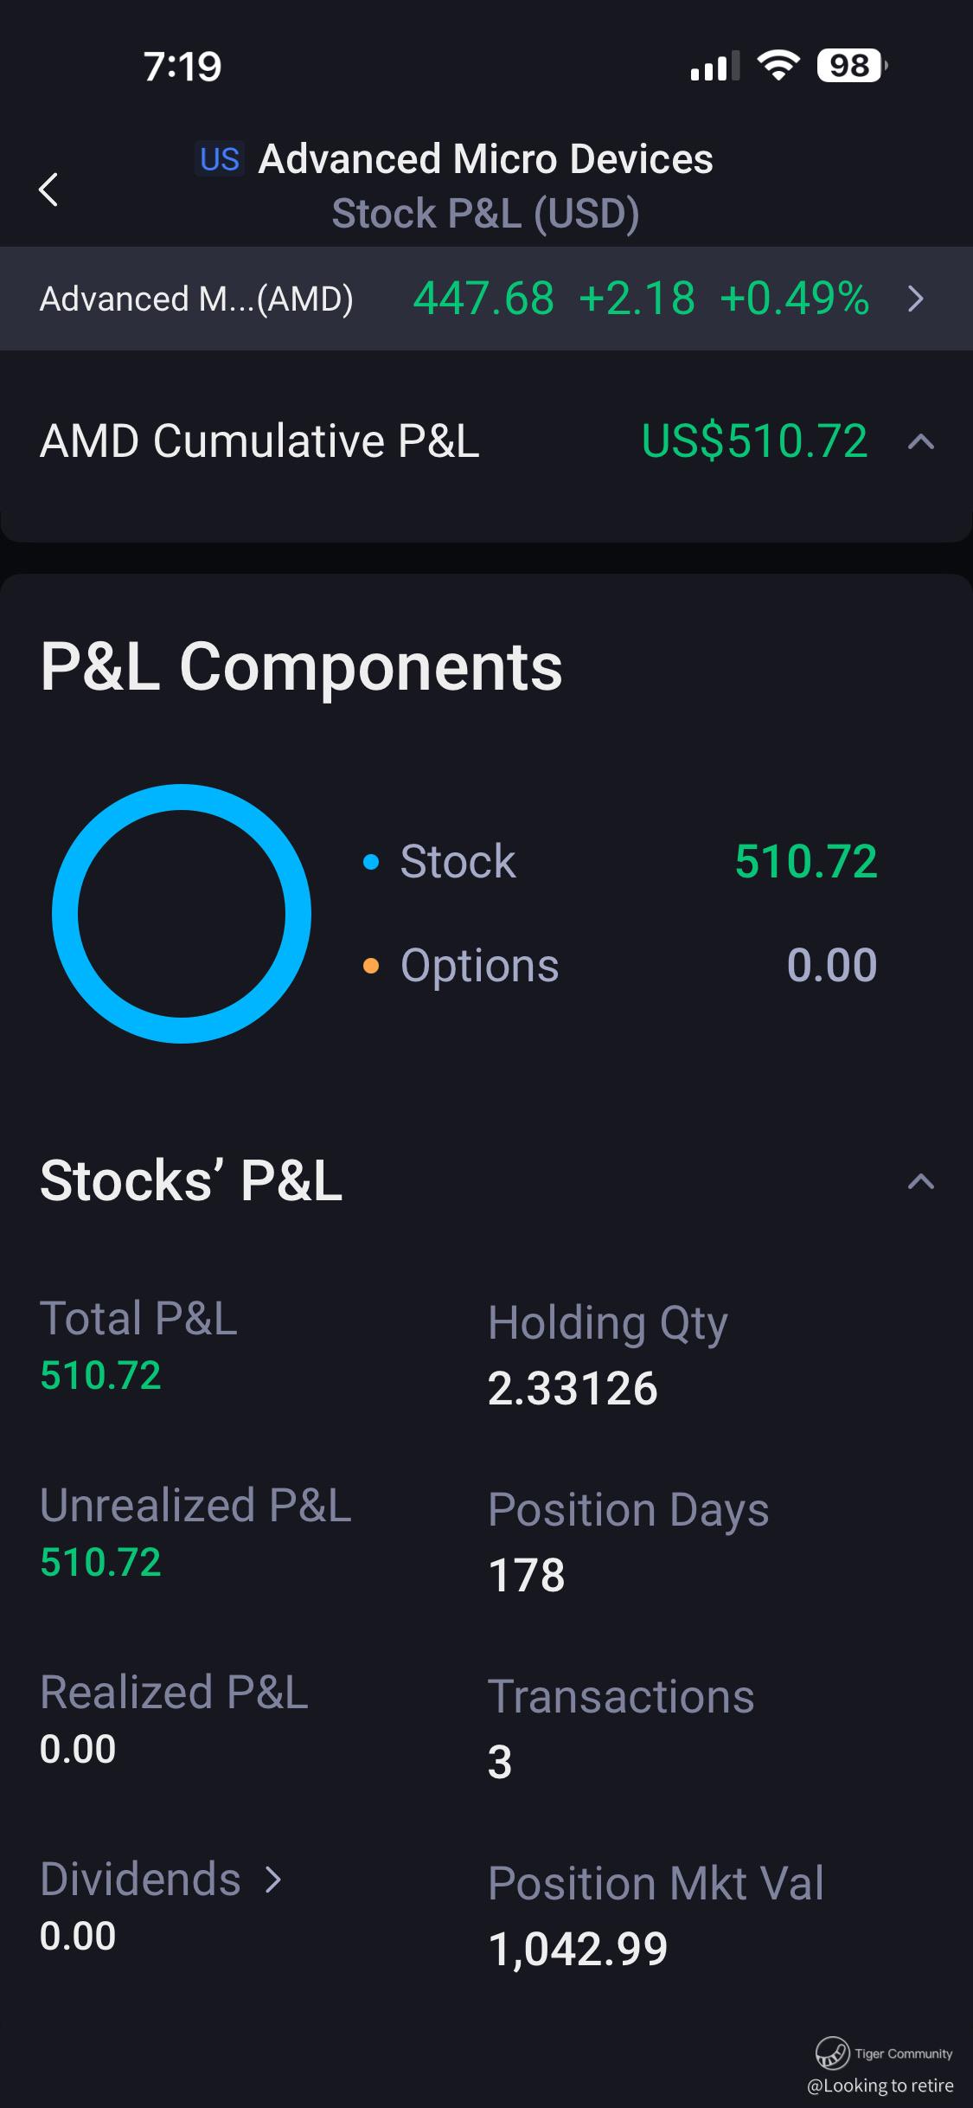Tap the battery indicator showing 98
This screenshot has height=2108, width=973.
[x=852, y=66]
